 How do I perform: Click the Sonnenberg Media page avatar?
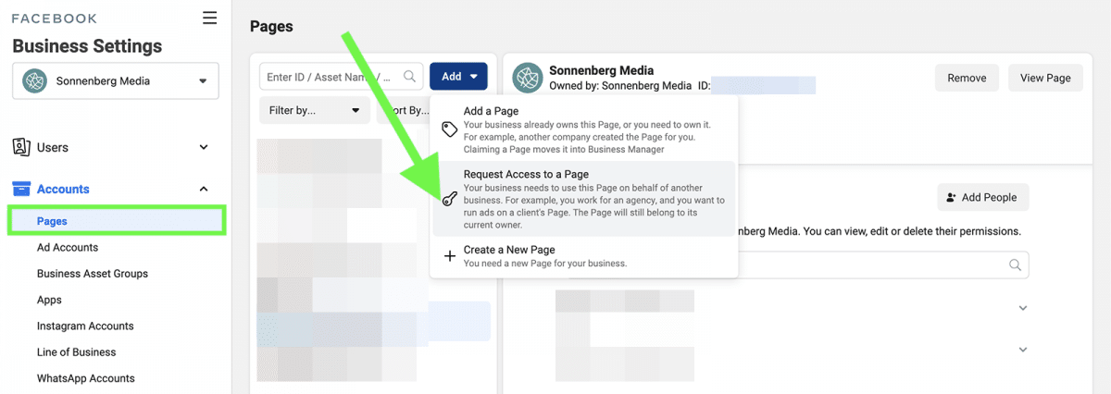528,78
